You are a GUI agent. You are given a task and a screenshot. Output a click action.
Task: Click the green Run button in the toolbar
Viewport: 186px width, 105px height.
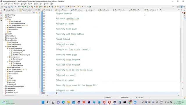click(x=23, y=7)
